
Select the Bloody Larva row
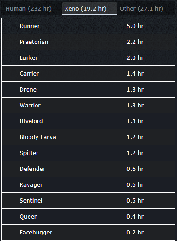[88, 137]
